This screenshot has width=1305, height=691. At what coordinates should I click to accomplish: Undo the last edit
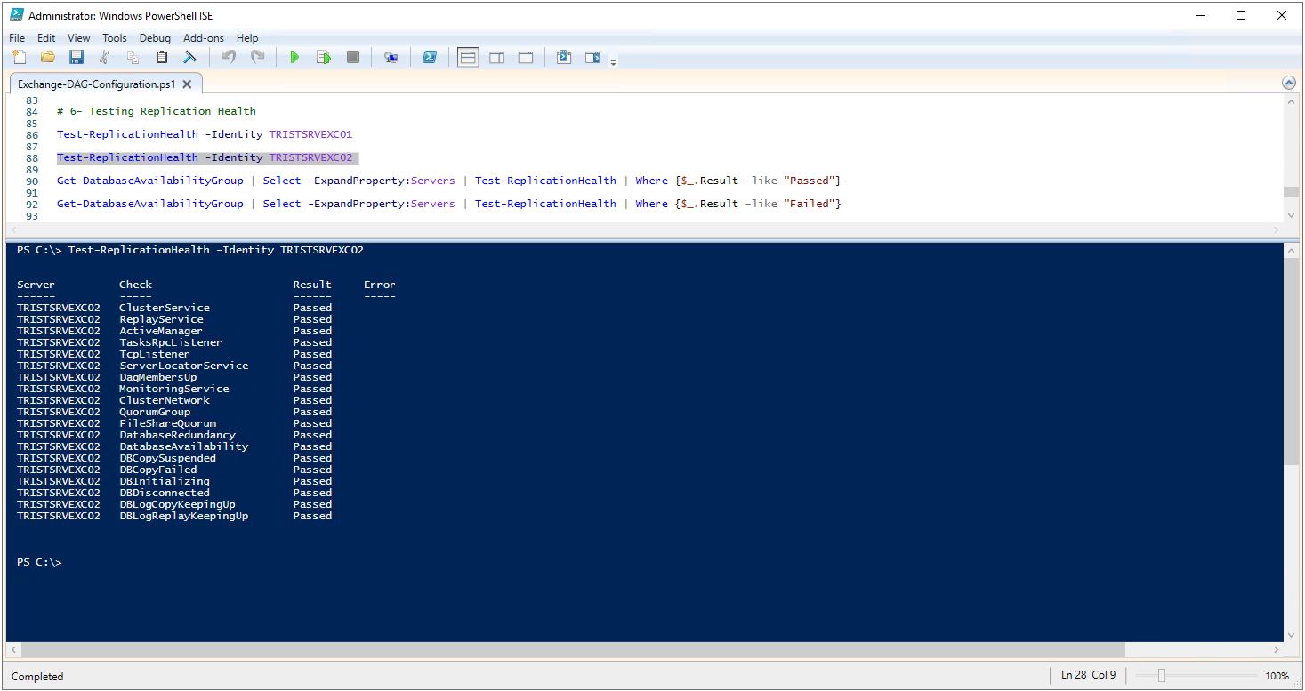[229, 57]
